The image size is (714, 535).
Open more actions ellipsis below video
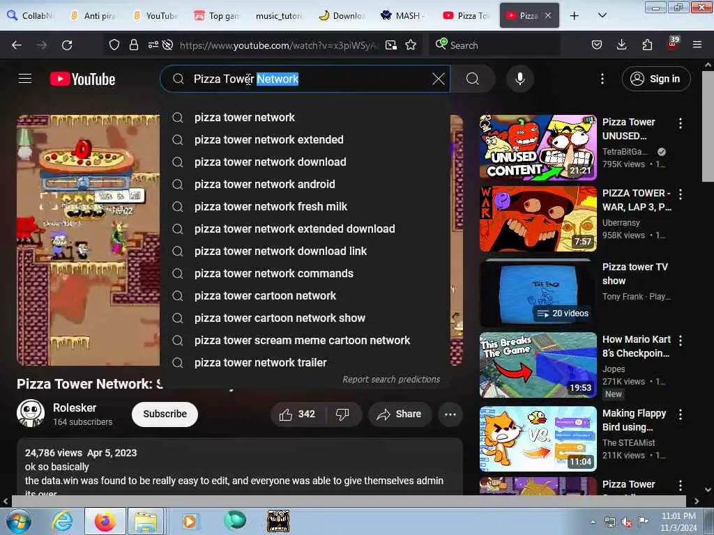(x=450, y=414)
